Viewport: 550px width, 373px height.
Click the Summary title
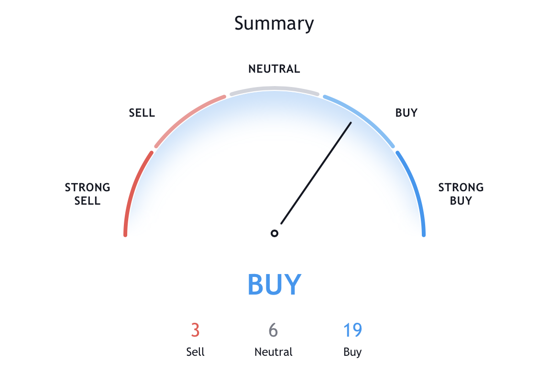click(x=274, y=23)
